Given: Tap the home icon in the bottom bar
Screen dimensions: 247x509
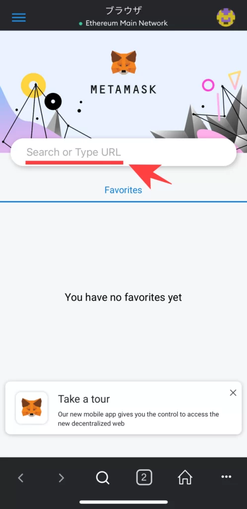Looking at the screenshot, I should (185, 478).
